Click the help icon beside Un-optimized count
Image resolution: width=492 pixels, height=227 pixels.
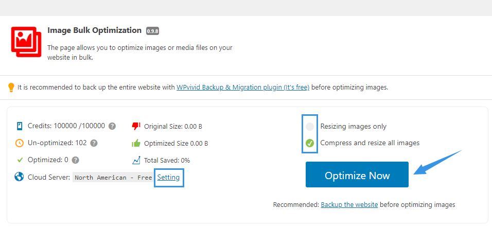(94, 143)
